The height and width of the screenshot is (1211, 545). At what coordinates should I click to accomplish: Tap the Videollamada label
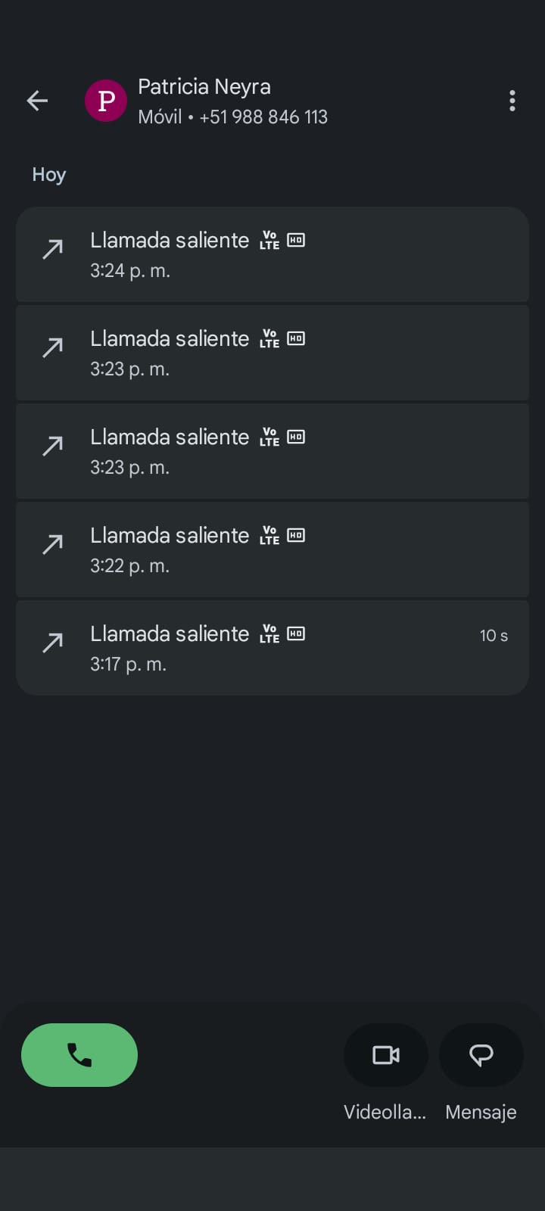click(385, 1112)
